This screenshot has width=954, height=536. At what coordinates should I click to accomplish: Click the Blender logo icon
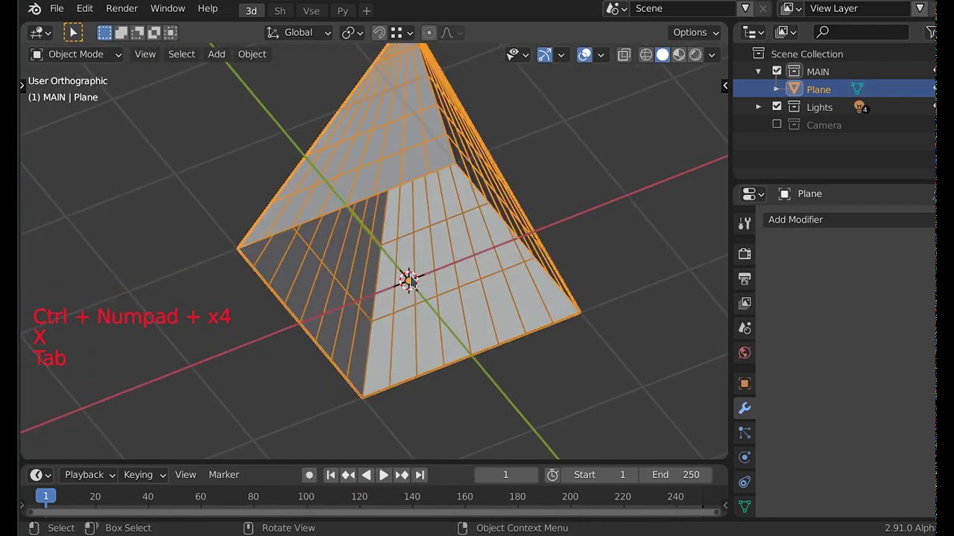[x=34, y=9]
